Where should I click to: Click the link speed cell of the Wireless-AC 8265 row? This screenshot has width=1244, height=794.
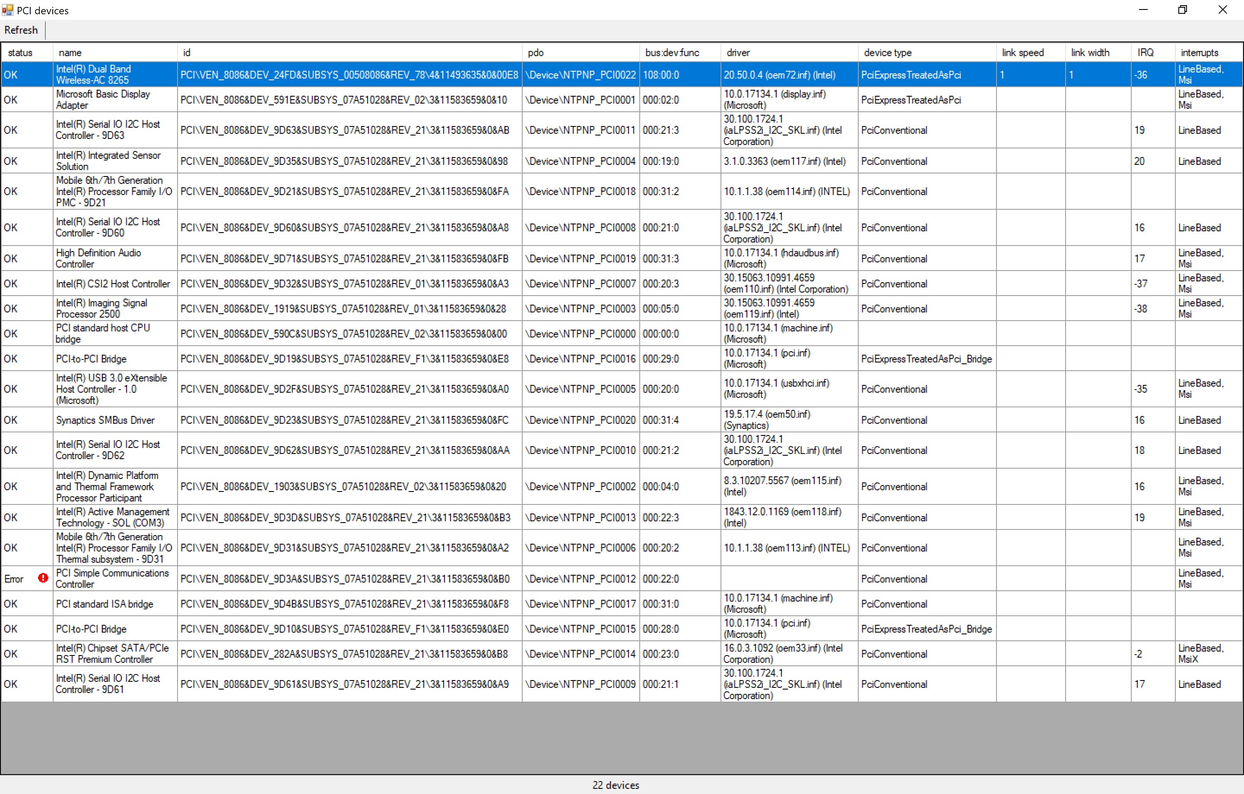click(x=1031, y=74)
